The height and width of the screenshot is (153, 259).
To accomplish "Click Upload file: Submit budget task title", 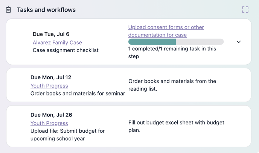I will 67,135.
